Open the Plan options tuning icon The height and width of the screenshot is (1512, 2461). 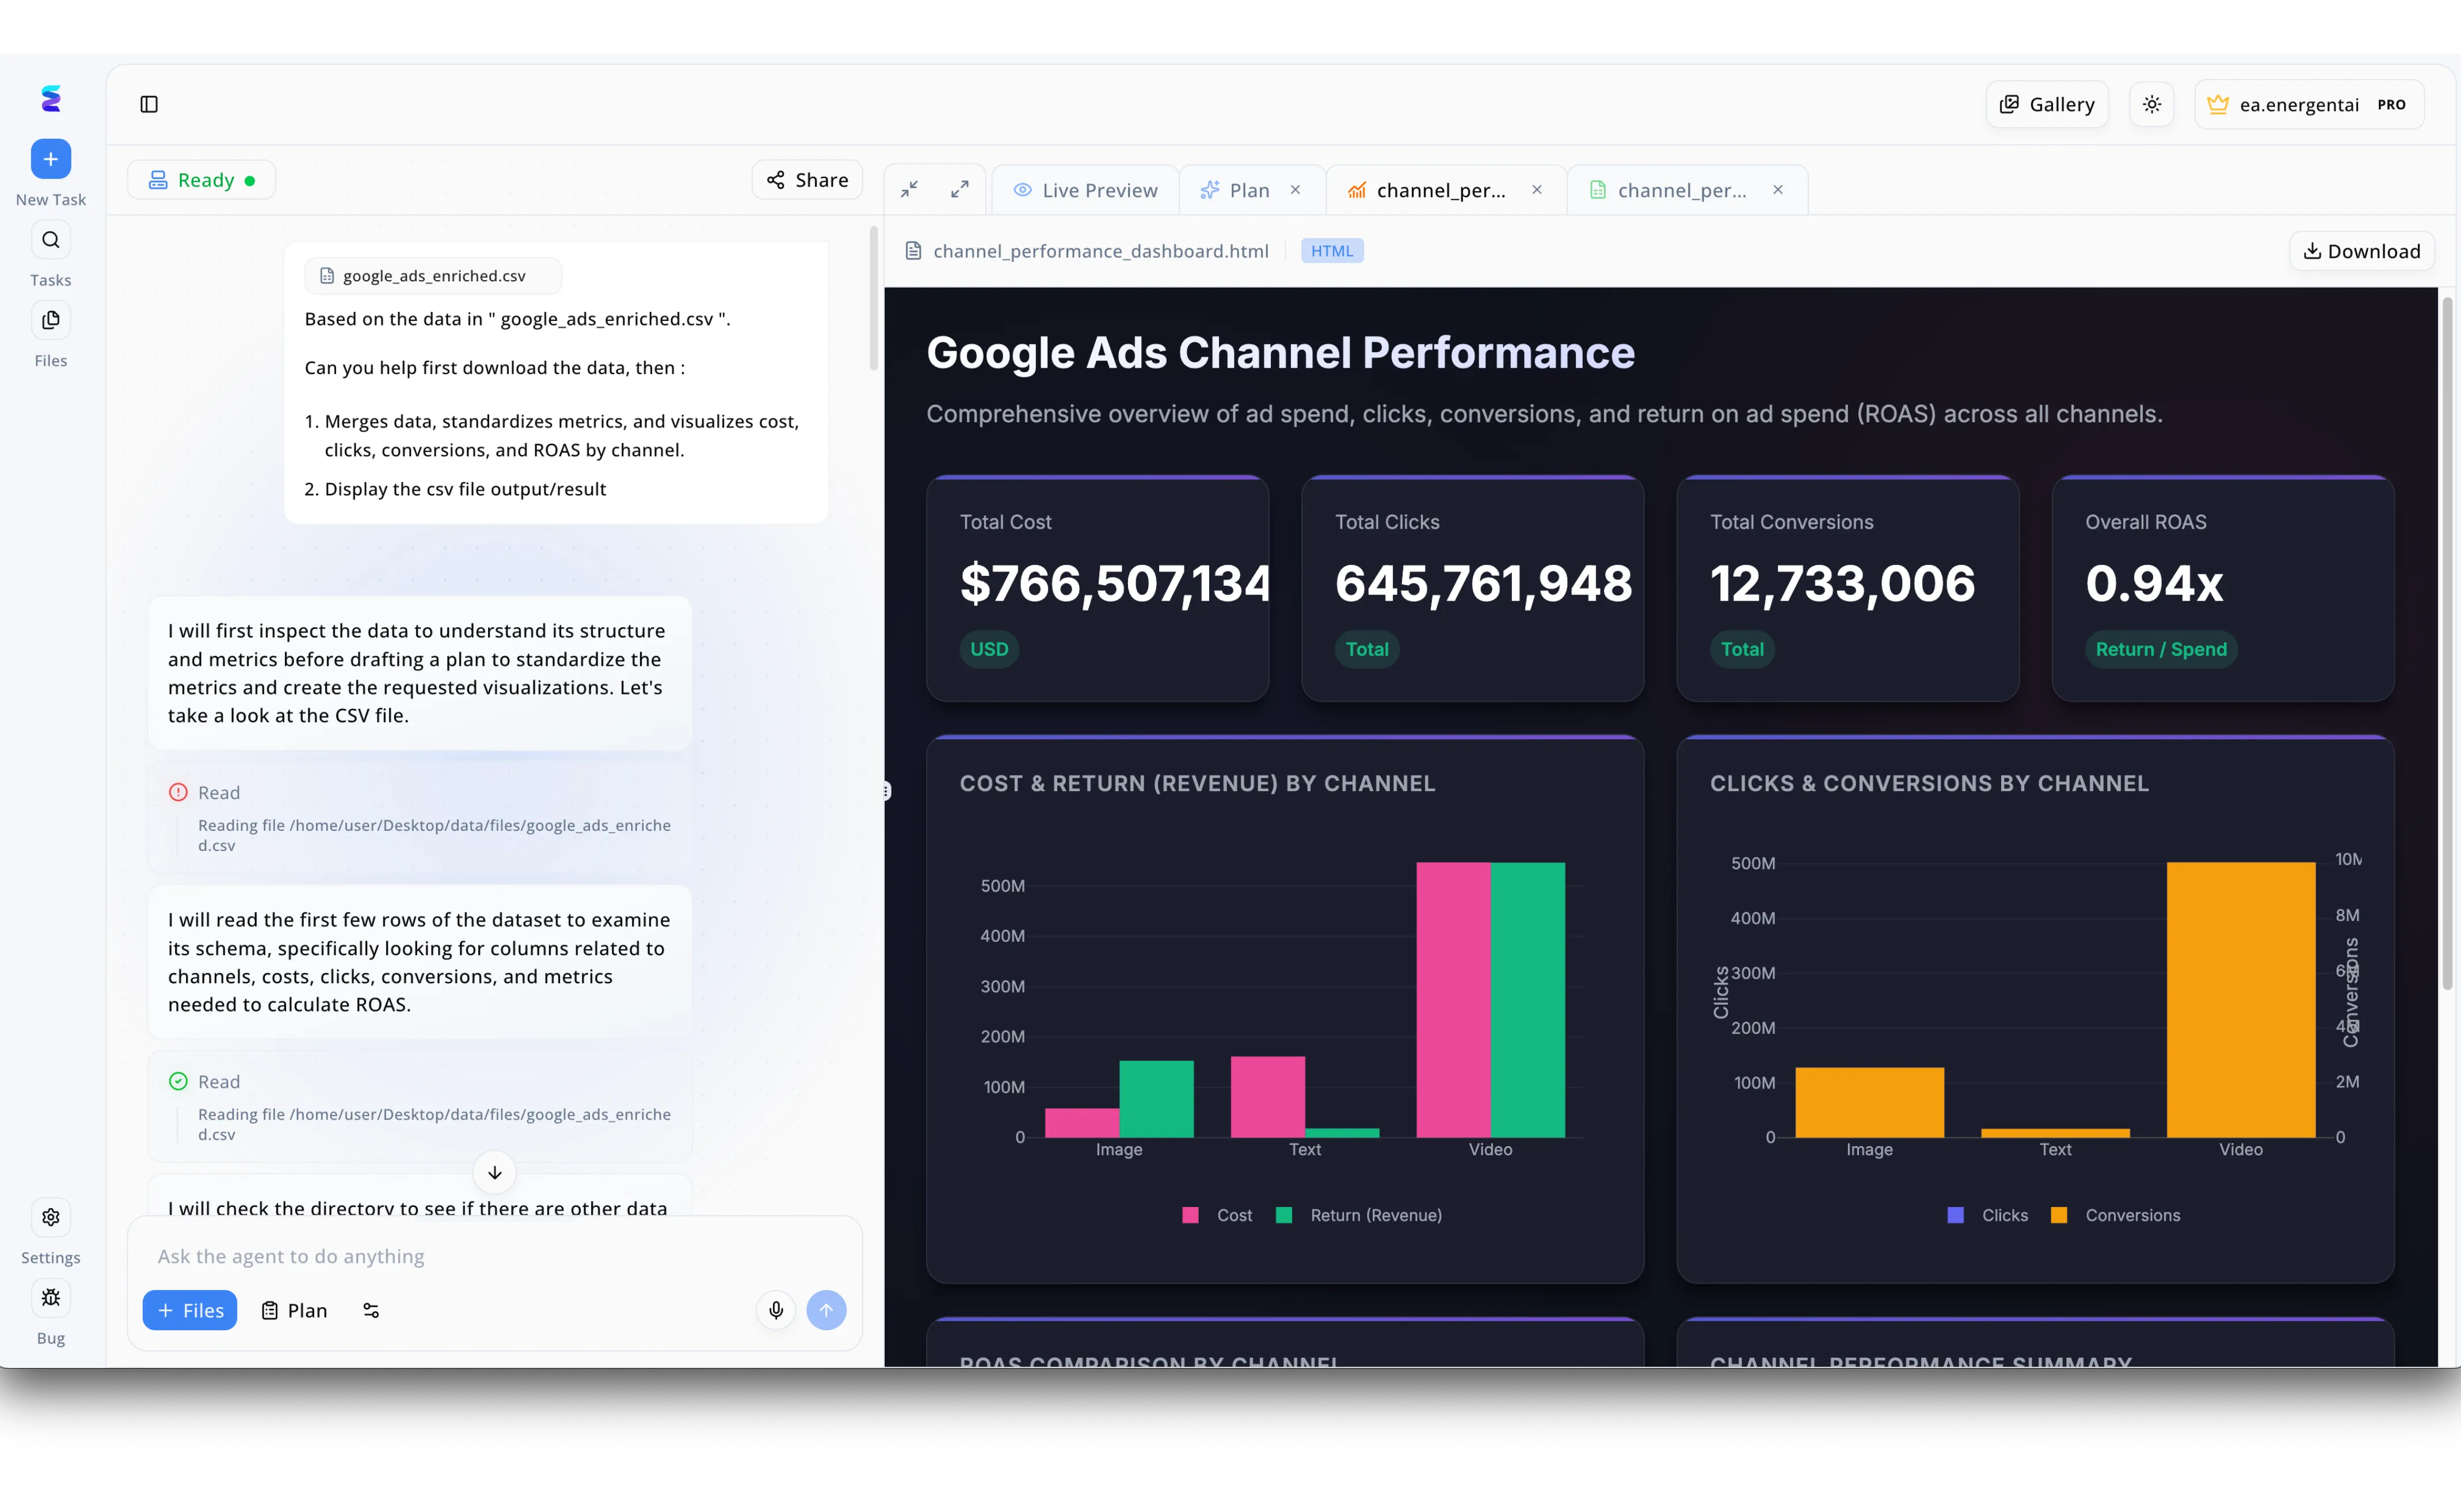[x=370, y=1310]
